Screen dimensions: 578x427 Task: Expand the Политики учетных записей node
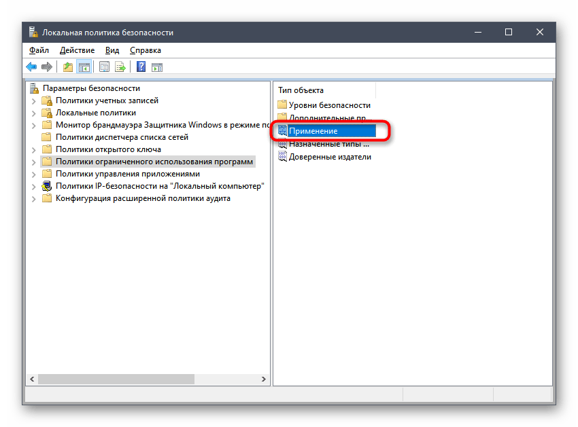[35, 100]
